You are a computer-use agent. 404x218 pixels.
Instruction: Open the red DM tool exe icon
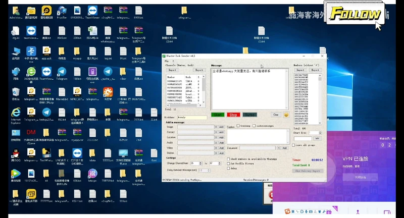pyautogui.click(x=31, y=136)
